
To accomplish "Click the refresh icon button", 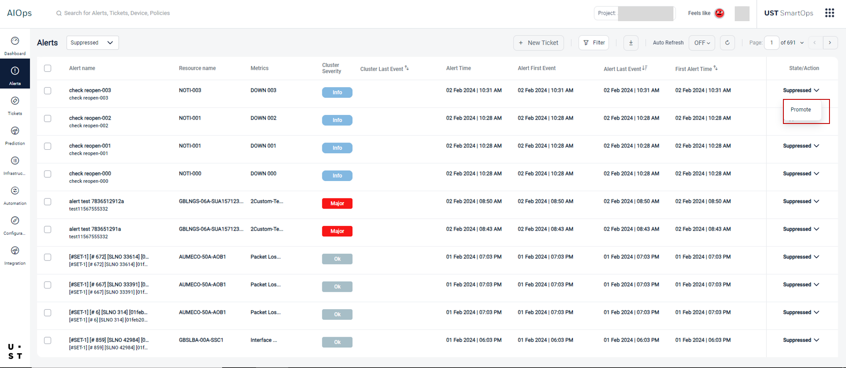I will [x=727, y=43].
